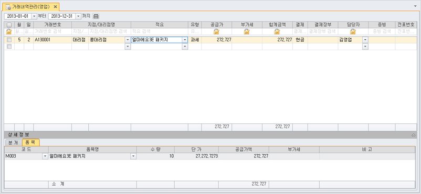Viewport: 421px width, 194px height.
Task: Collapse the 상세정보 panel
Action: 414,135
